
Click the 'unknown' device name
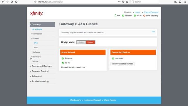point(119,58)
